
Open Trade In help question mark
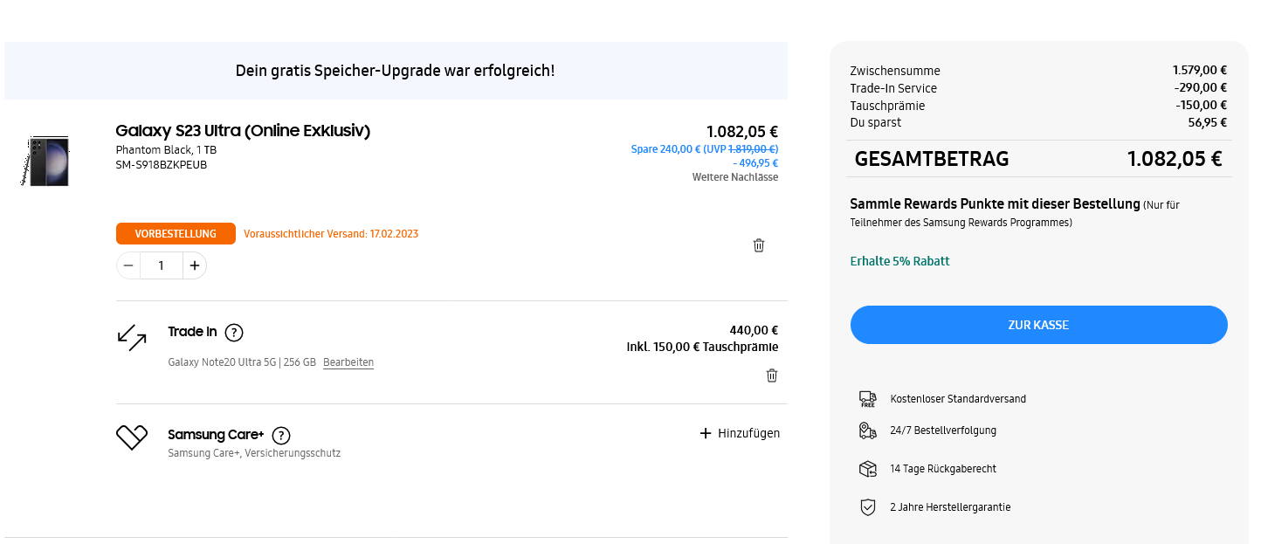pyautogui.click(x=234, y=333)
